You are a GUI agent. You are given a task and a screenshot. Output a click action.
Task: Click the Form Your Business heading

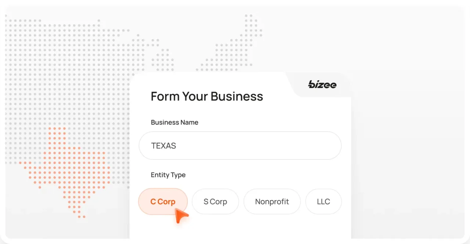(207, 96)
